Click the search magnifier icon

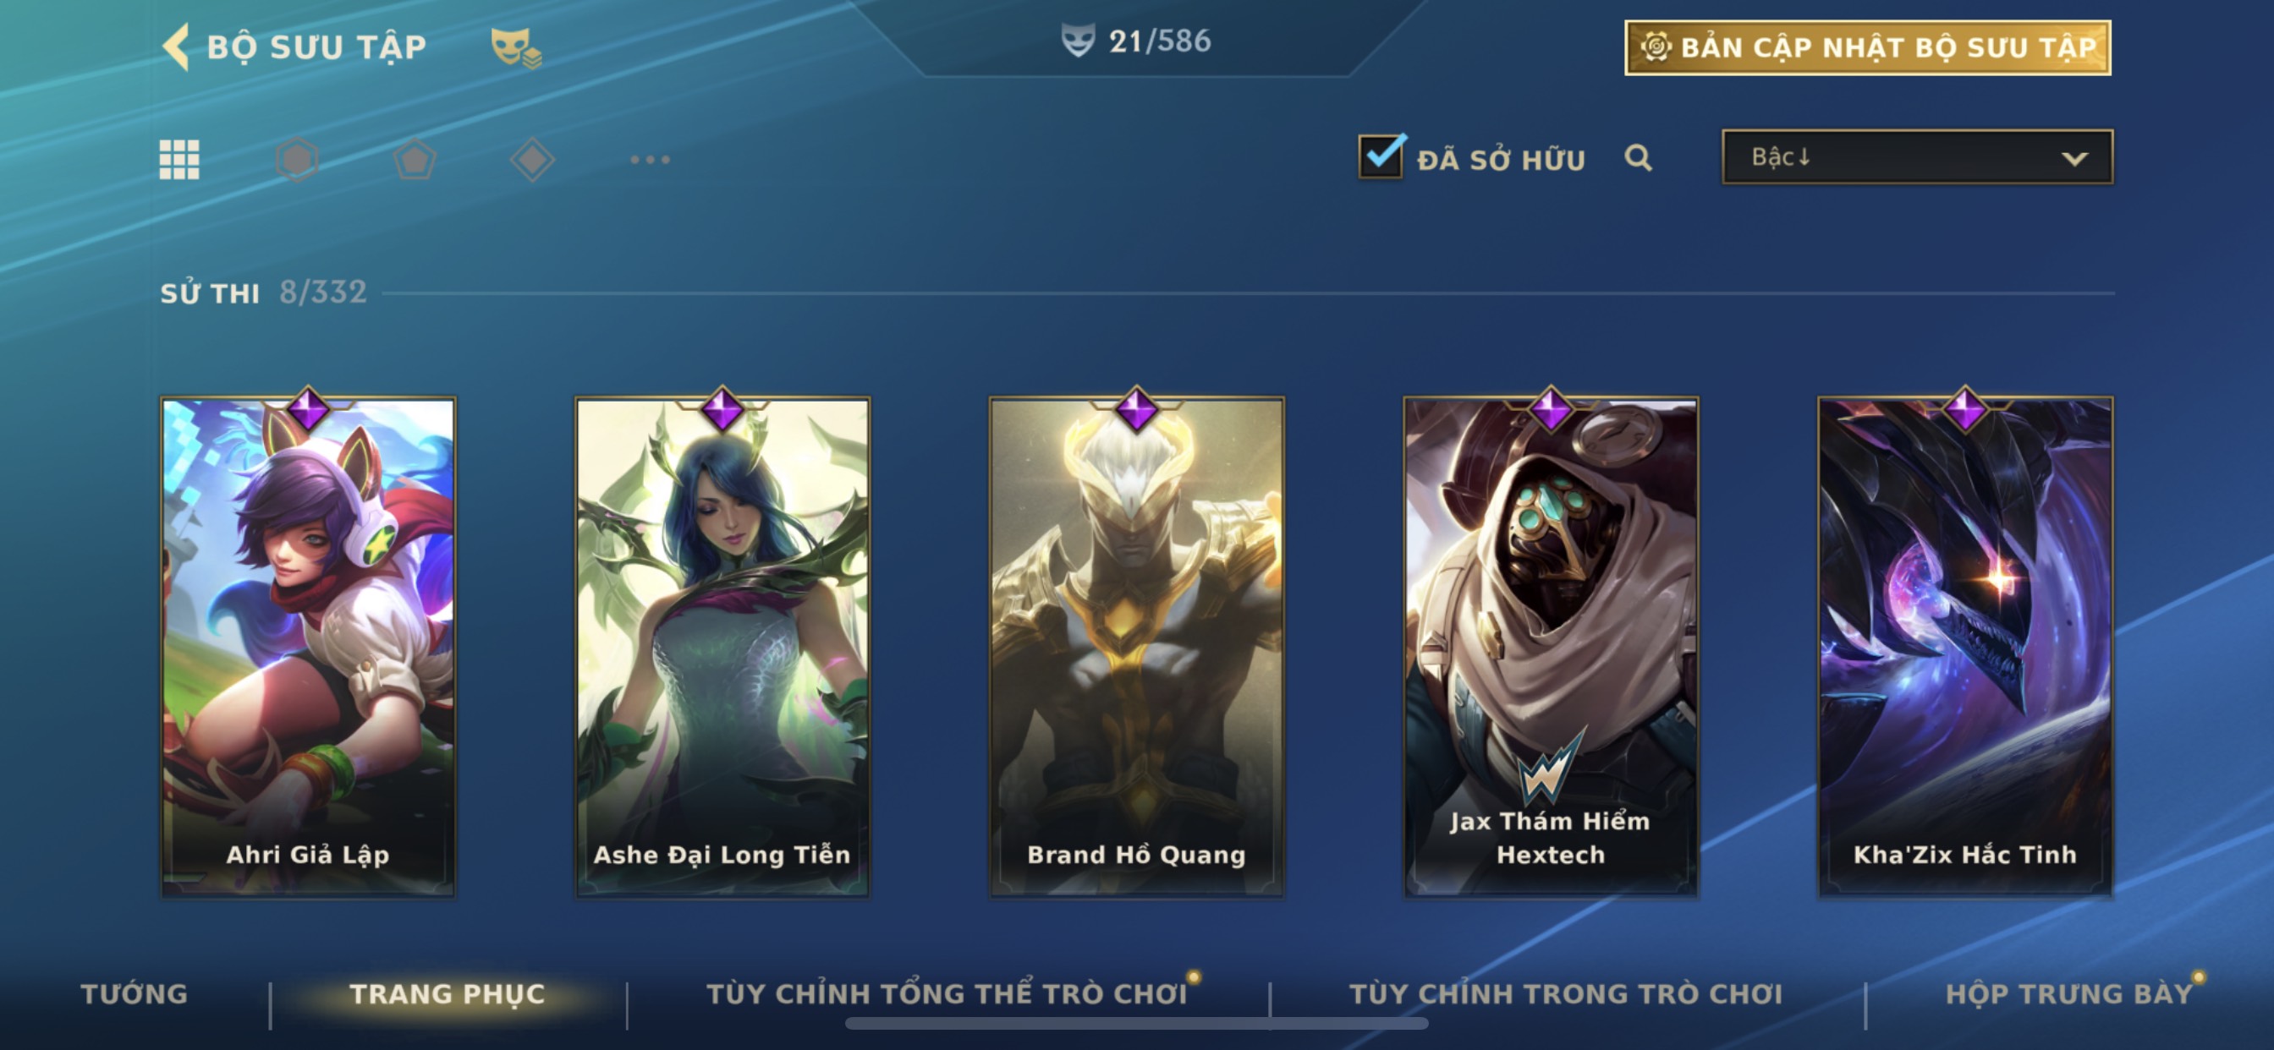click(x=1639, y=158)
